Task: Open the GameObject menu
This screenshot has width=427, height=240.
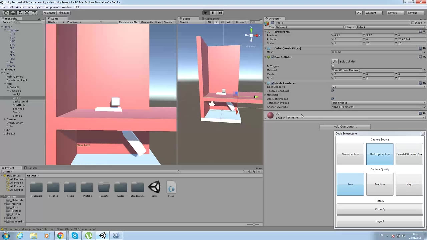Action: point(34,7)
